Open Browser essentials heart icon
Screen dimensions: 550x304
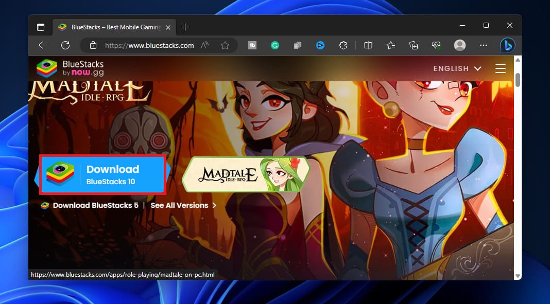tap(436, 45)
